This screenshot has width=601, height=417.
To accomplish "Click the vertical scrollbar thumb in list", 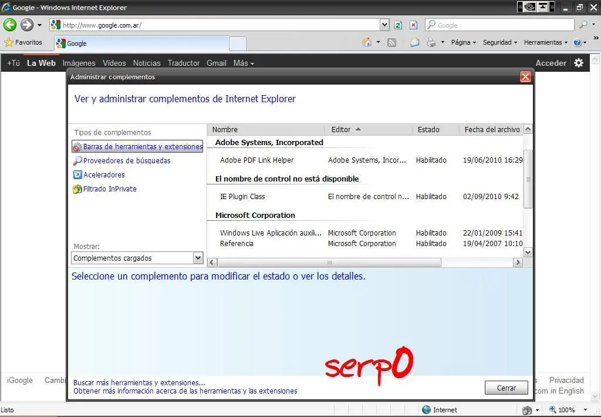I will point(528,179).
